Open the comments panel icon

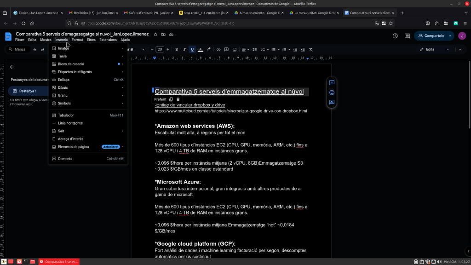click(407, 36)
